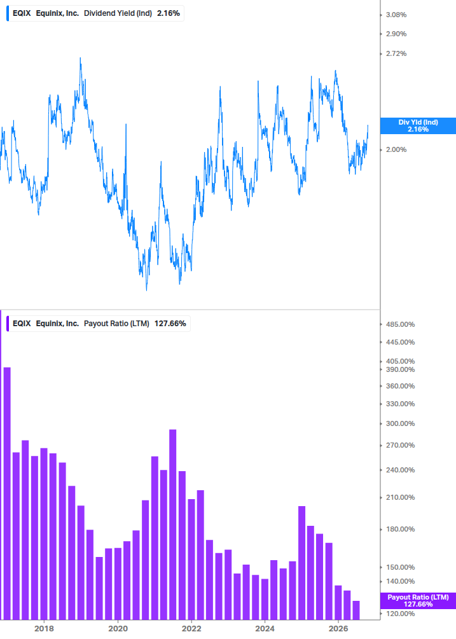Click the 2.00% yield axis value

pyautogui.click(x=396, y=149)
